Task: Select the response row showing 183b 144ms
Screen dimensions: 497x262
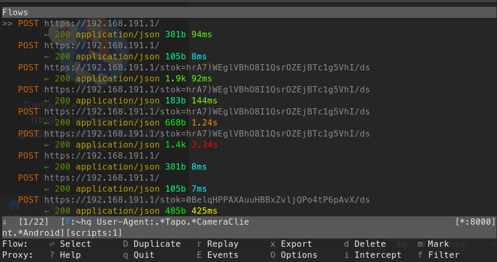Action: point(130,101)
